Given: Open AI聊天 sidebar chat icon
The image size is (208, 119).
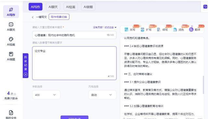Looking at the screenshot, I should (x=11, y=25).
